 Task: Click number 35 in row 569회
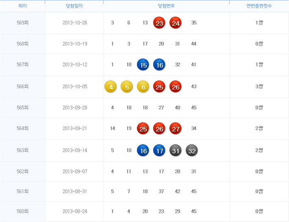[x=194, y=23]
